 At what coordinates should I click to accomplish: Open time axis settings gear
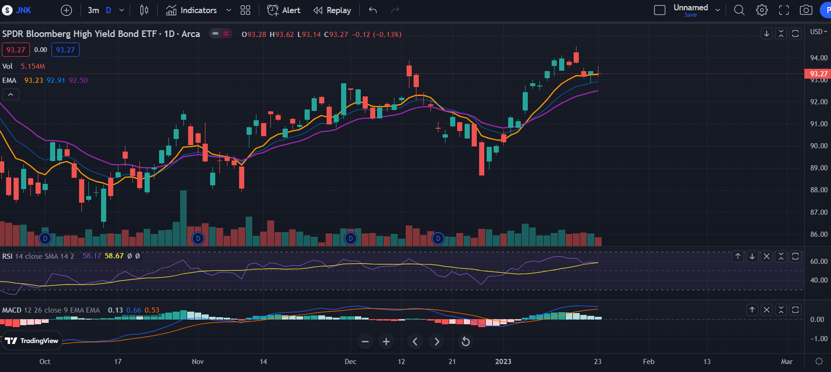point(819,361)
